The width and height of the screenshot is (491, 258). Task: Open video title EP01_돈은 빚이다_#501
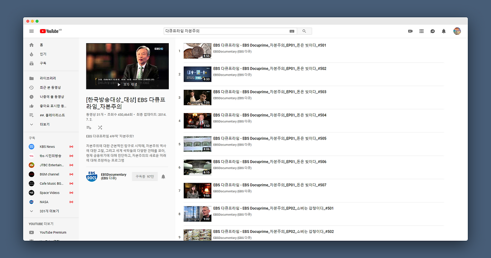click(270, 45)
